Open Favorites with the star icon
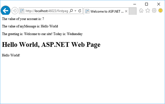 148,10
